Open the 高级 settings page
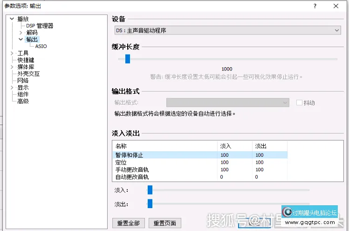349x231 pixels. pos(23,101)
